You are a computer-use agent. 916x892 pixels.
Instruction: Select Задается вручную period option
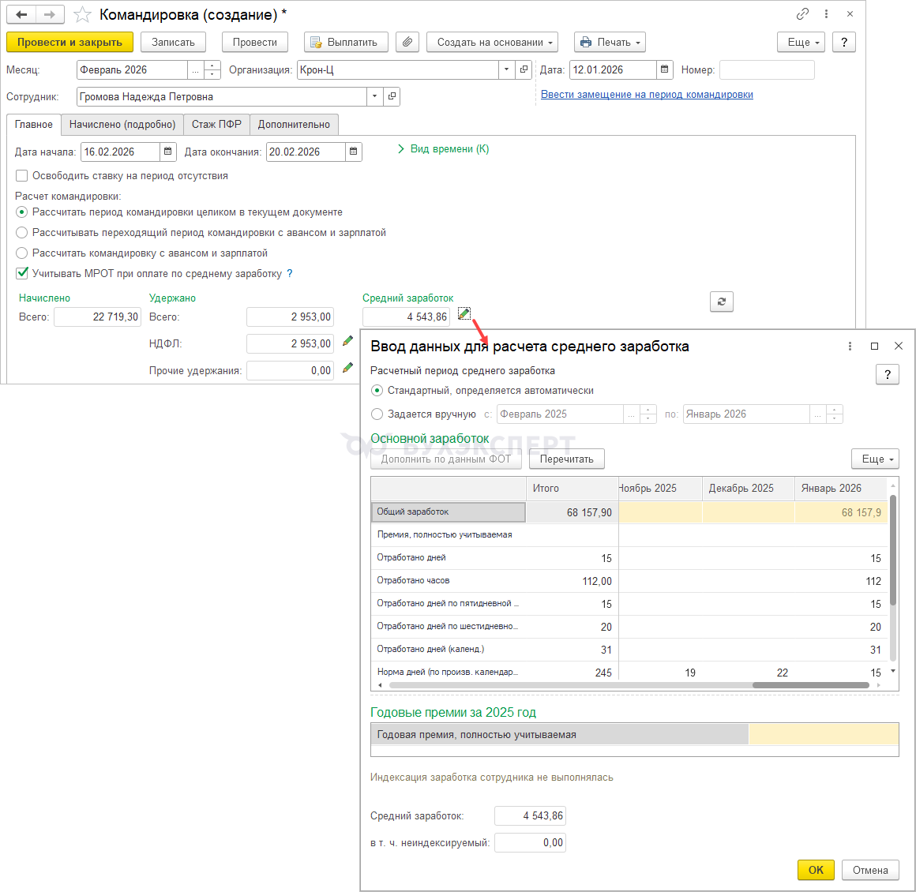point(377,414)
